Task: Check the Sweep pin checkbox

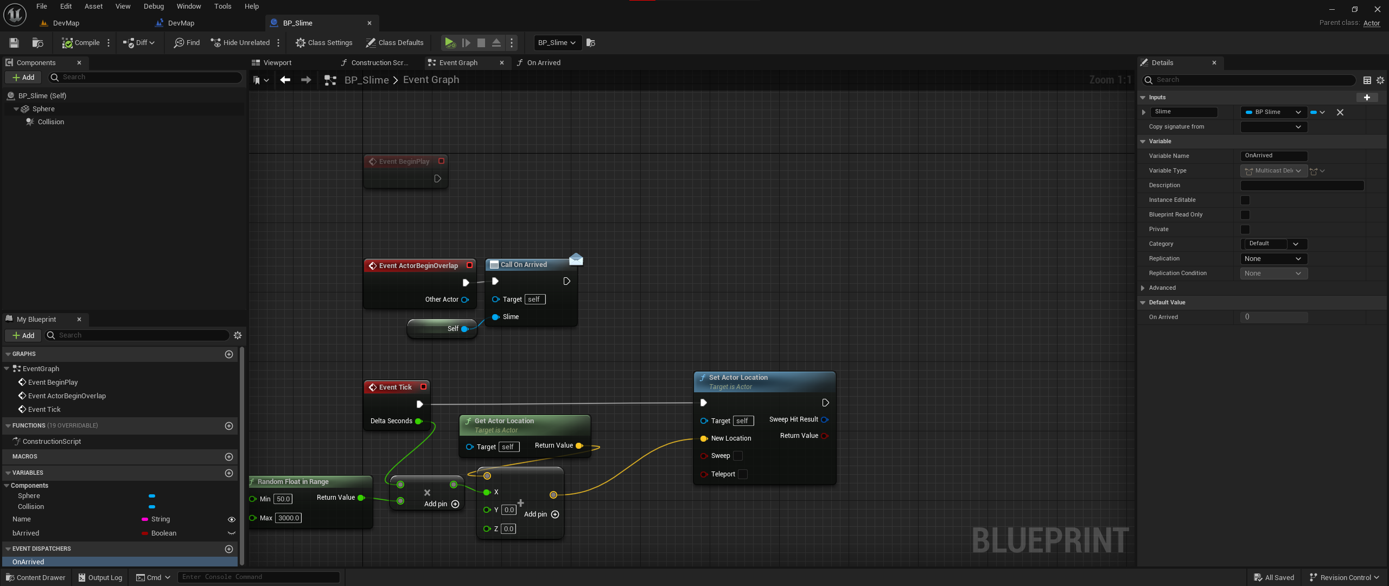Action: [x=738, y=456]
